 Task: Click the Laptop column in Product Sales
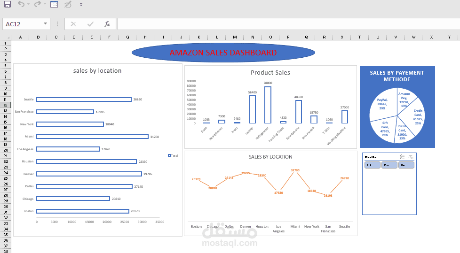pos(253,109)
